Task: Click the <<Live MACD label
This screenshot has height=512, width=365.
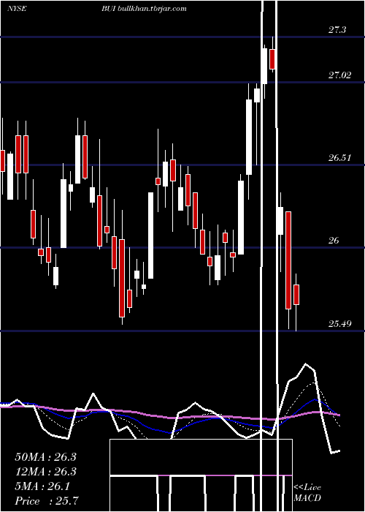Action: (307, 492)
